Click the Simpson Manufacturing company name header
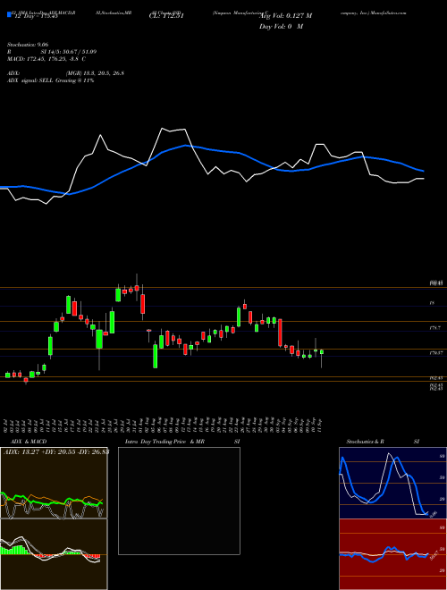This screenshot has height=590, width=447. click(309, 13)
